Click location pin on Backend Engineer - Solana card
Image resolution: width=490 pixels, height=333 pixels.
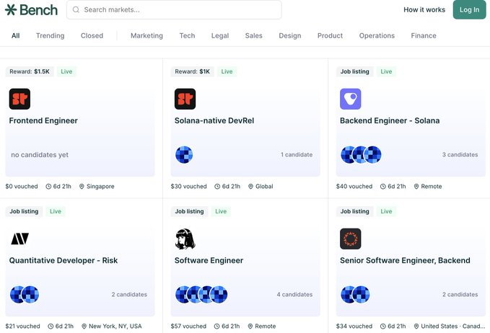click(416, 186)
